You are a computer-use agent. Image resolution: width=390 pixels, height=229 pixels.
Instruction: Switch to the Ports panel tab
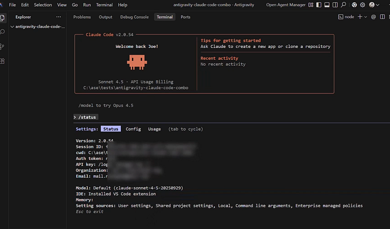pos(186,17)
